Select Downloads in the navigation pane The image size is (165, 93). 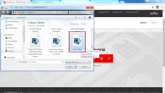[13, 28]
